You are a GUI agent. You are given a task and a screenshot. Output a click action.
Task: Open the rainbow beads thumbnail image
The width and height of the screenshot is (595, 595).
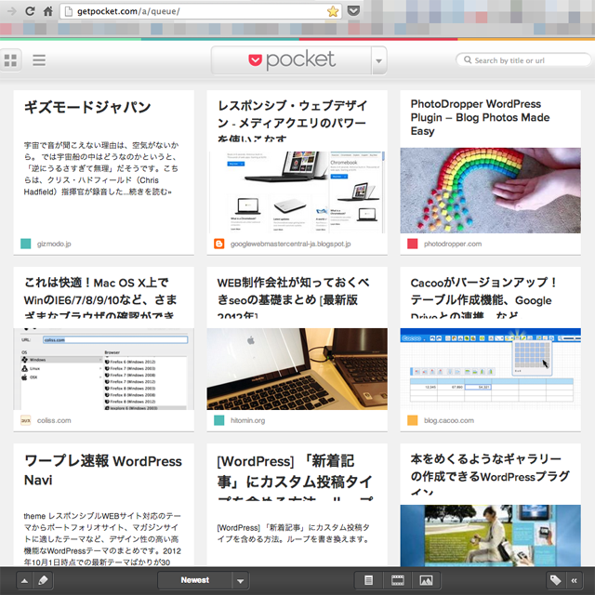490,190
